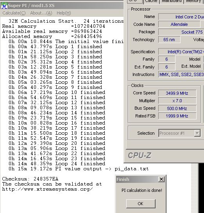Click the 'PI value output -> pi_data.txt' line
The width and height of the screenshot is (204, 213).
pos(79,169)
